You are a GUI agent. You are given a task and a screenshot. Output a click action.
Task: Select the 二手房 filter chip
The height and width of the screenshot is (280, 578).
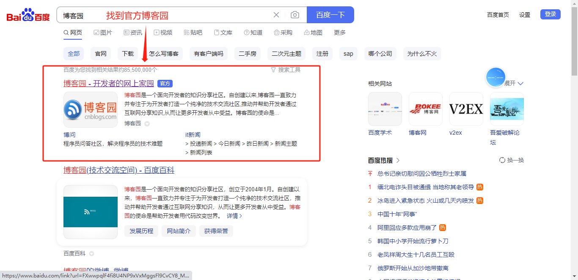(x=248, y=54)
